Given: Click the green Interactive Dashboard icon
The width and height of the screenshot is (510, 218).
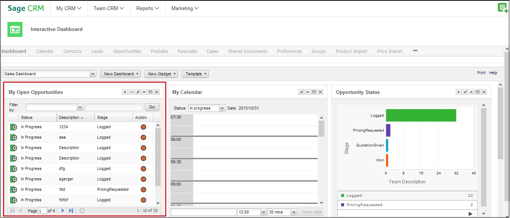Looking at the screenshot, I should [15, 29].
